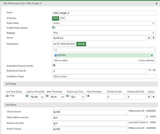Add a new SLA target row
The width and height of the screenshot is (160, 134).
(x=153, y=97)
